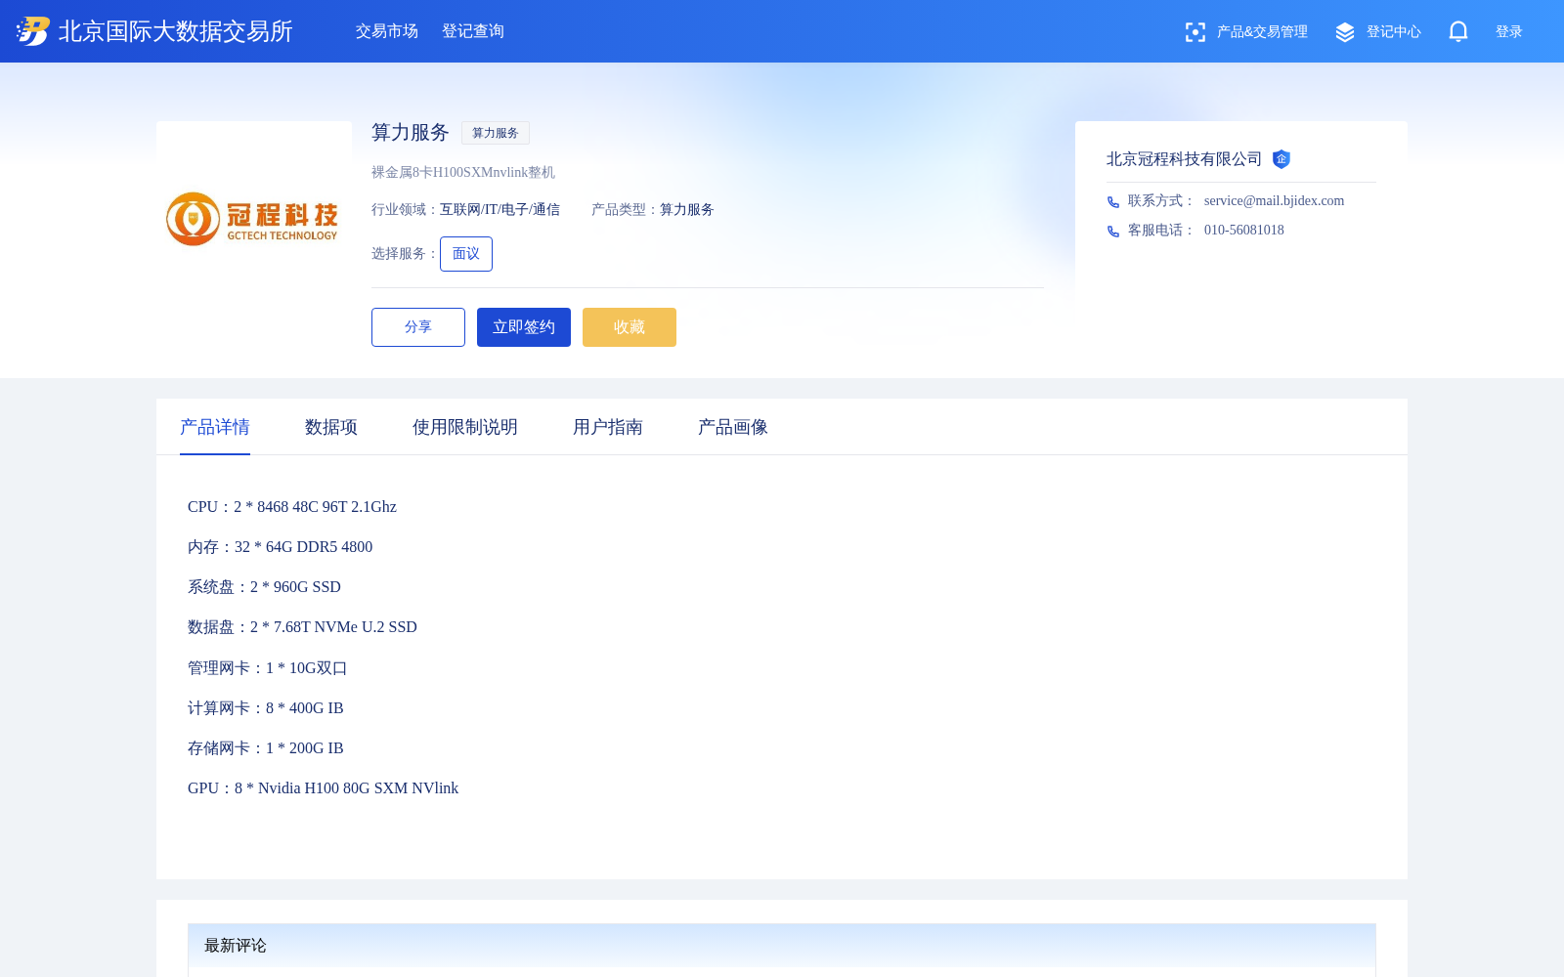Click the 存储网卡 1 * 200G IB line

click(266, 748)
